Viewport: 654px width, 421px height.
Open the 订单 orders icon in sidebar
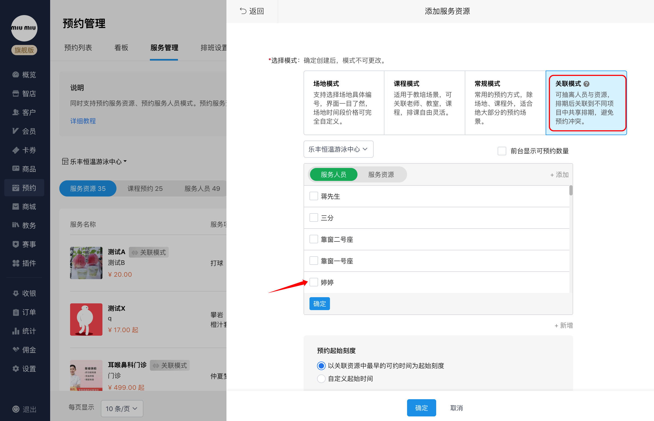coord(16,312)
